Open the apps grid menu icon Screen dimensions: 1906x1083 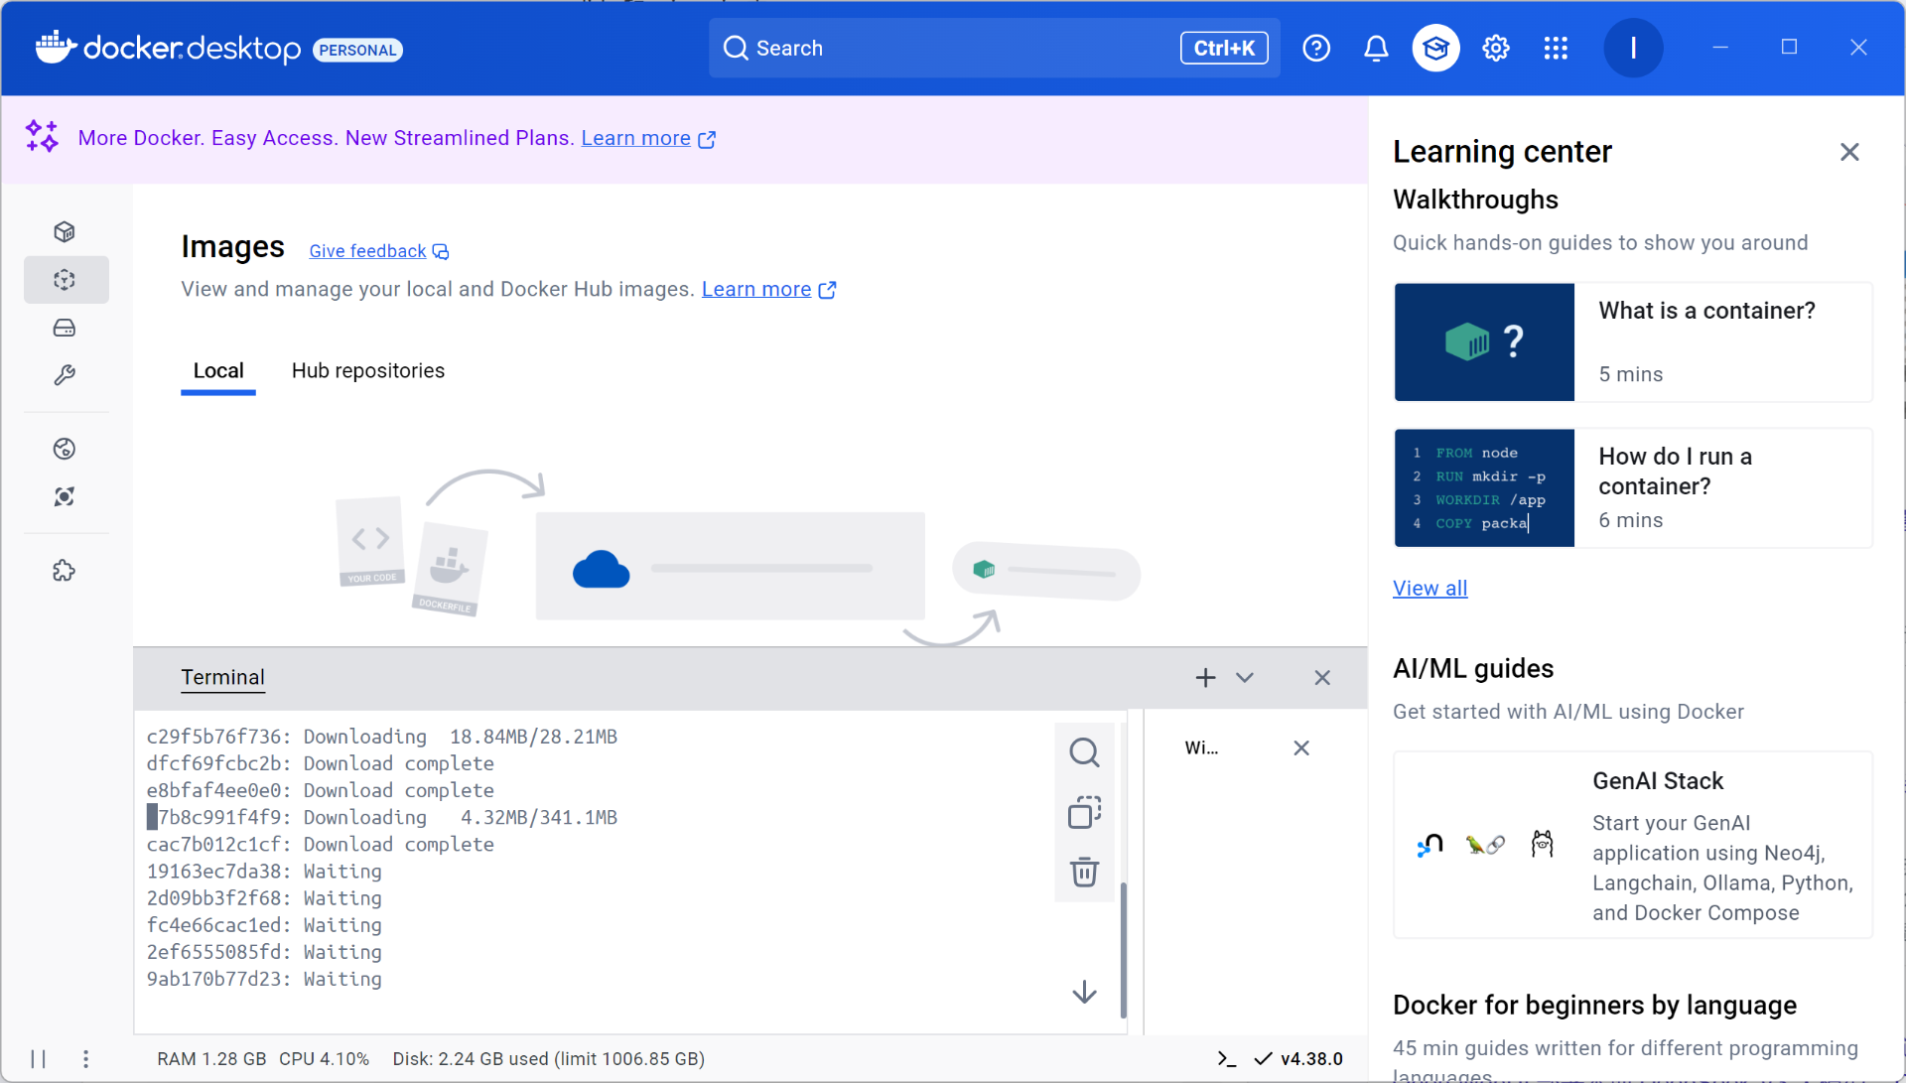[1556, 48]
